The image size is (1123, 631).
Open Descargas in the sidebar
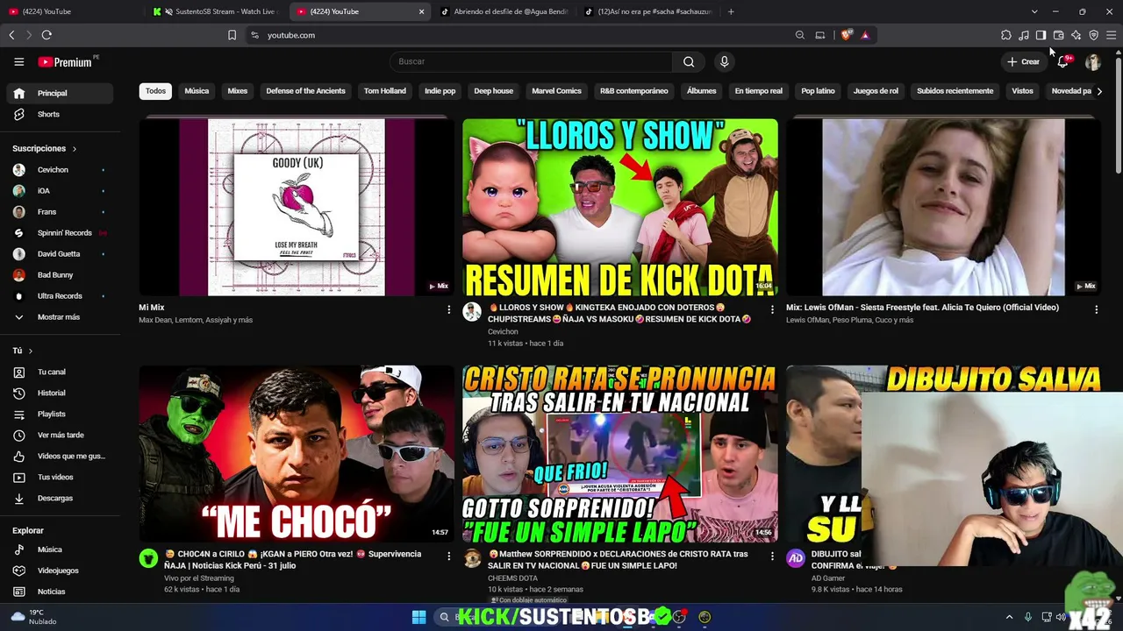click(x=60, y=498)
